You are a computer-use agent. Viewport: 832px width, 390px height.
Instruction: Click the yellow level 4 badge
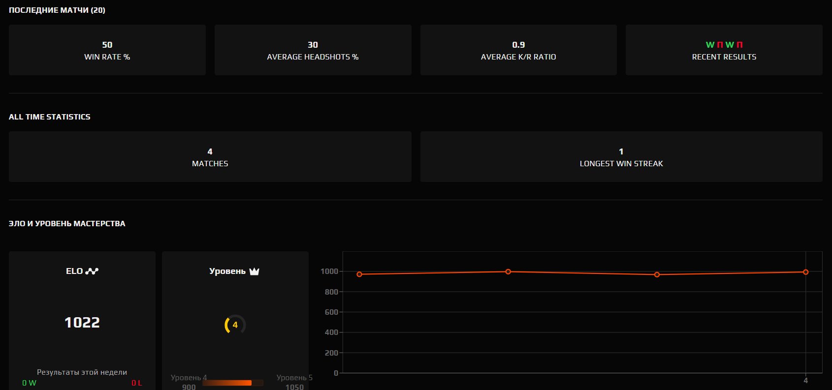pos(235,325)
